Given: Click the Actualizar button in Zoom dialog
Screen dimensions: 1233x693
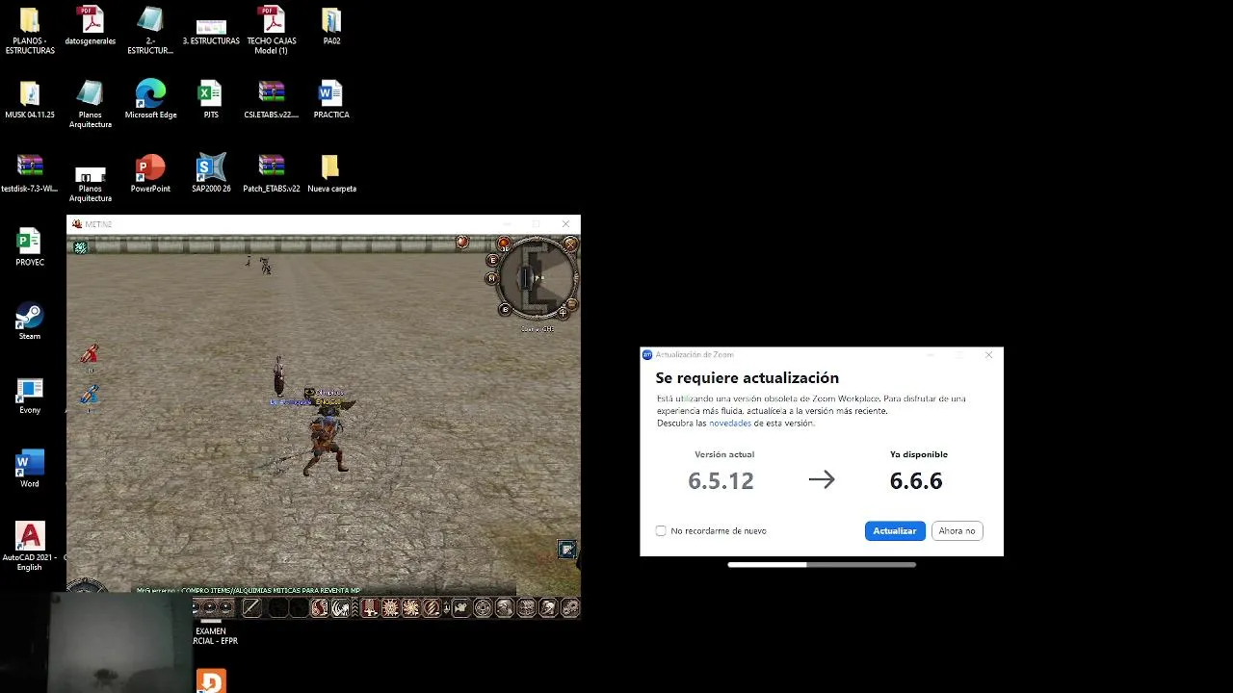Looking at the screenshot, I should 895,530.
